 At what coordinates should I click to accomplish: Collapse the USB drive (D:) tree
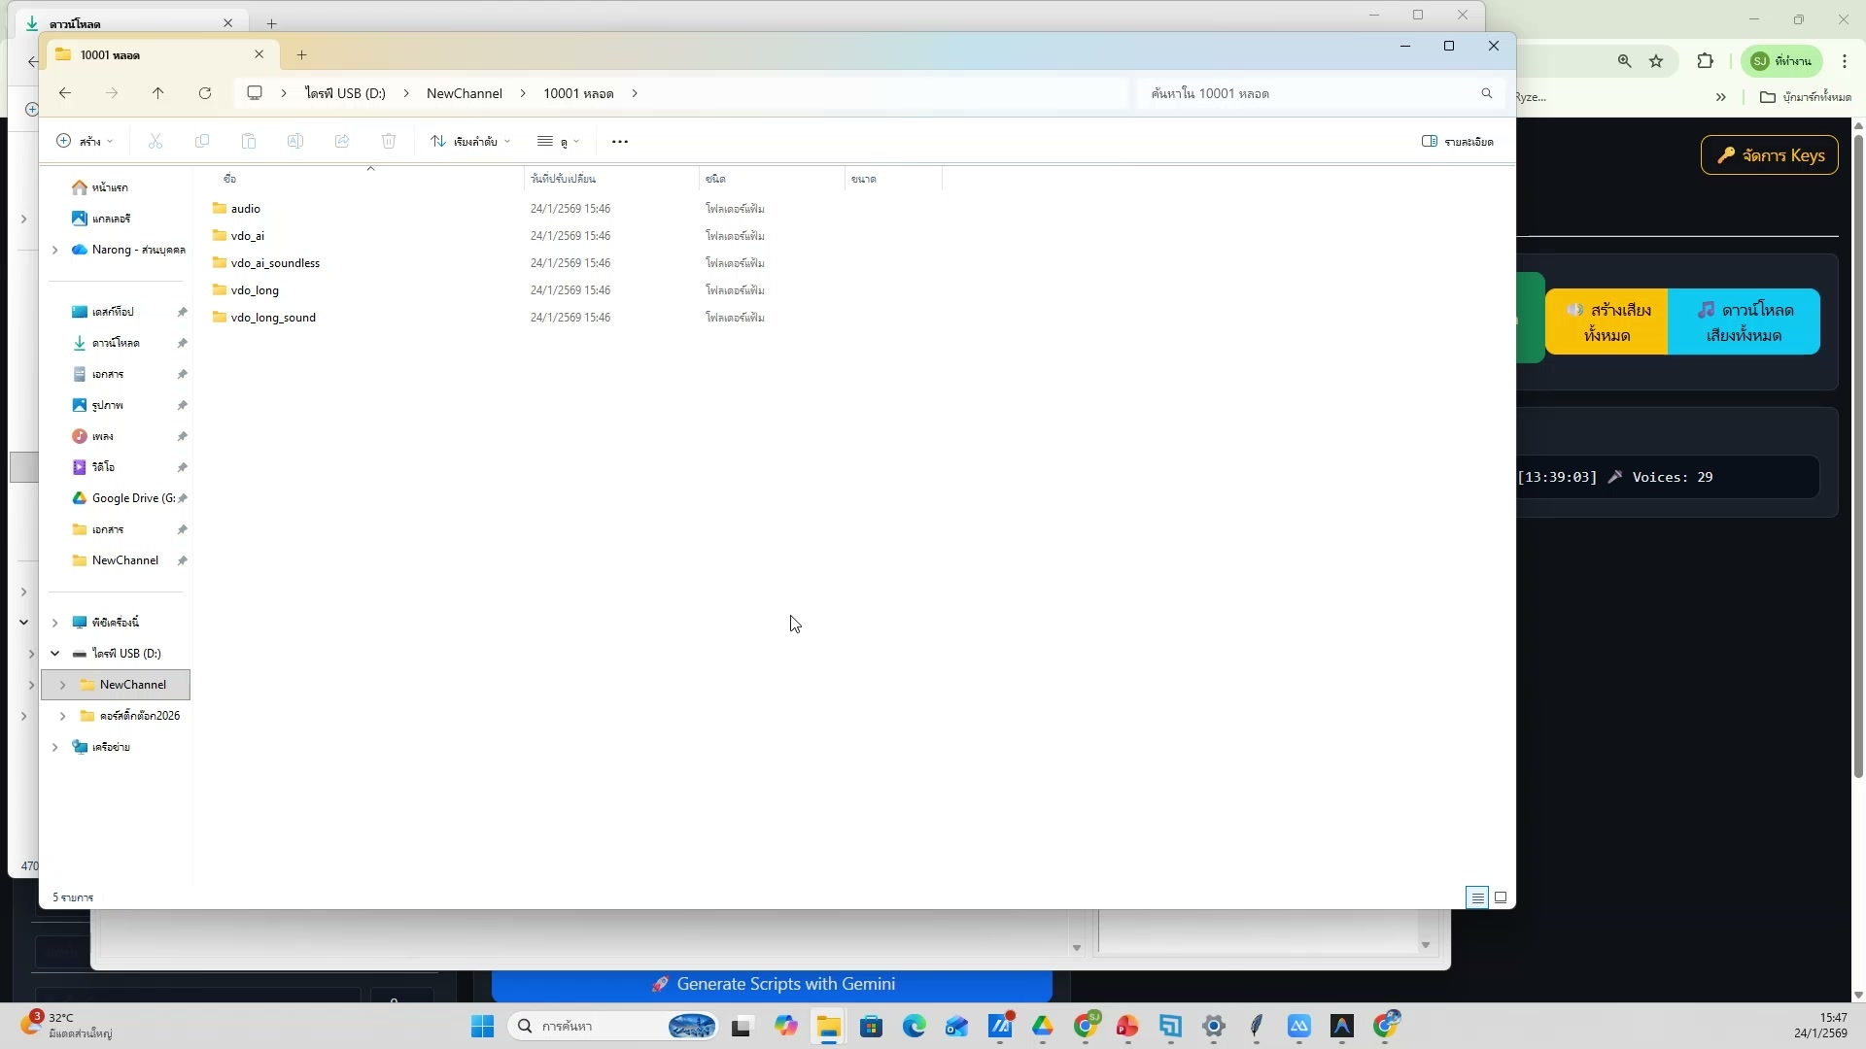(55, 654)
